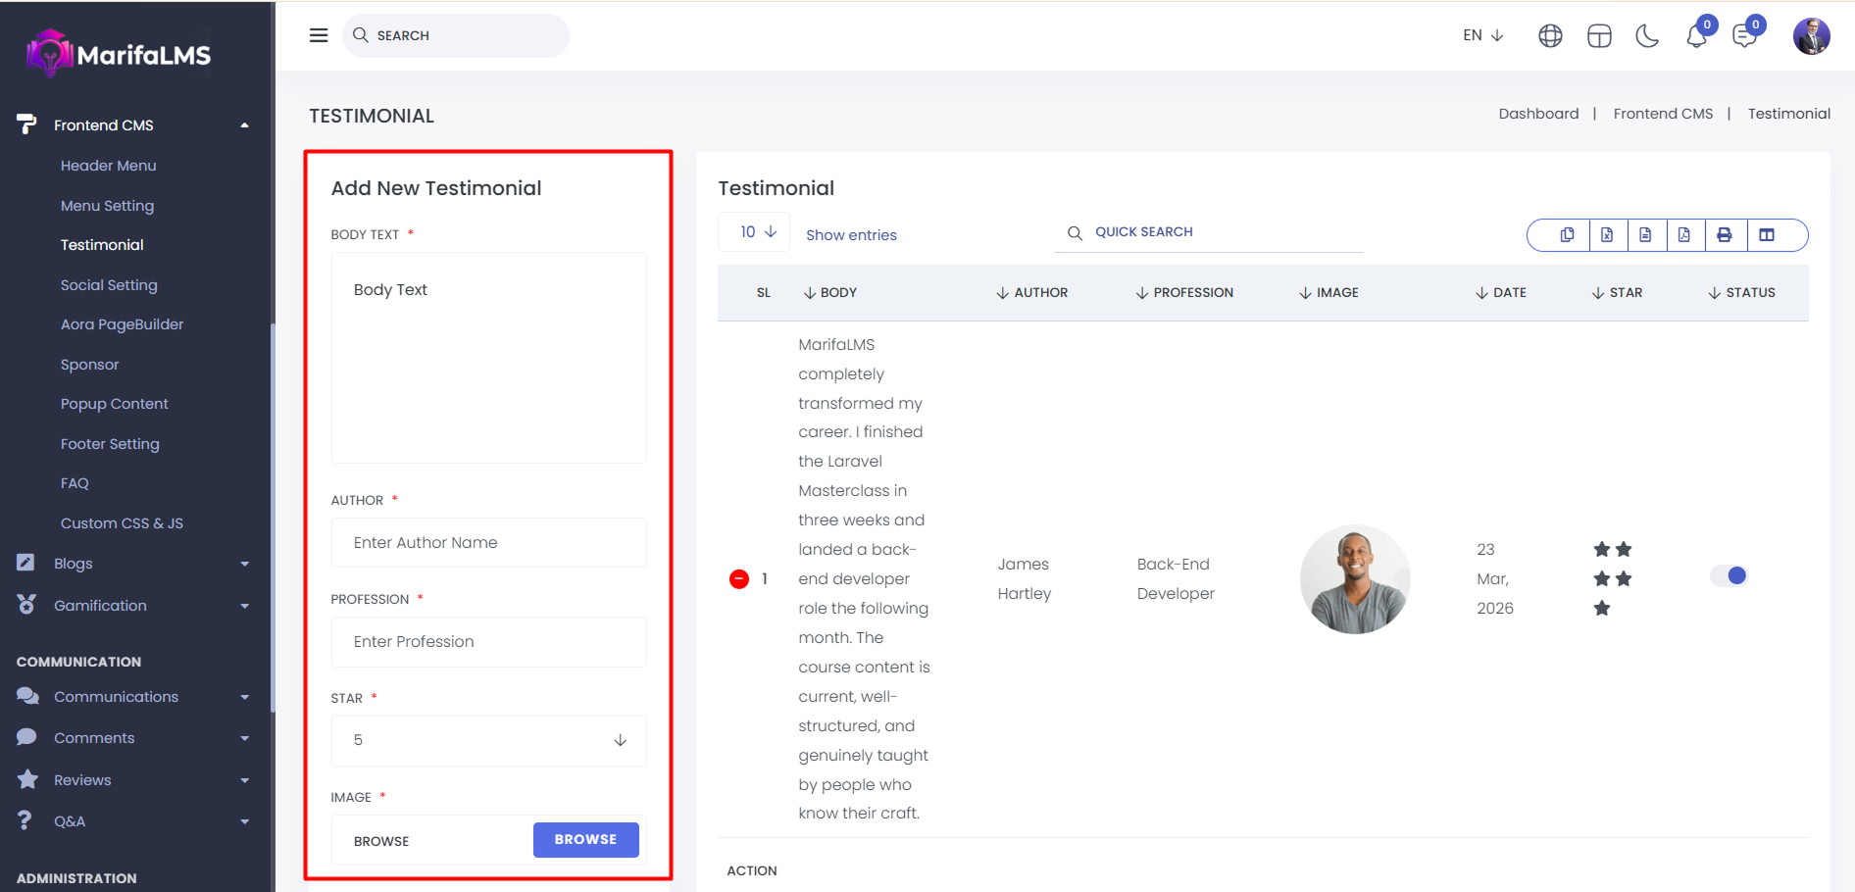Go to Dashboard breadcrumb link

click(1538, 114)
